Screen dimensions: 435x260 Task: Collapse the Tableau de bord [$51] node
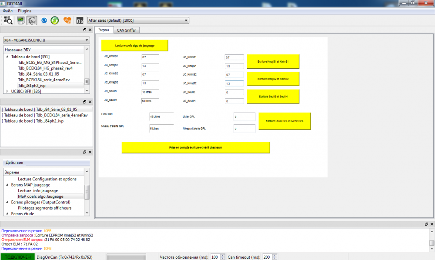7,57
